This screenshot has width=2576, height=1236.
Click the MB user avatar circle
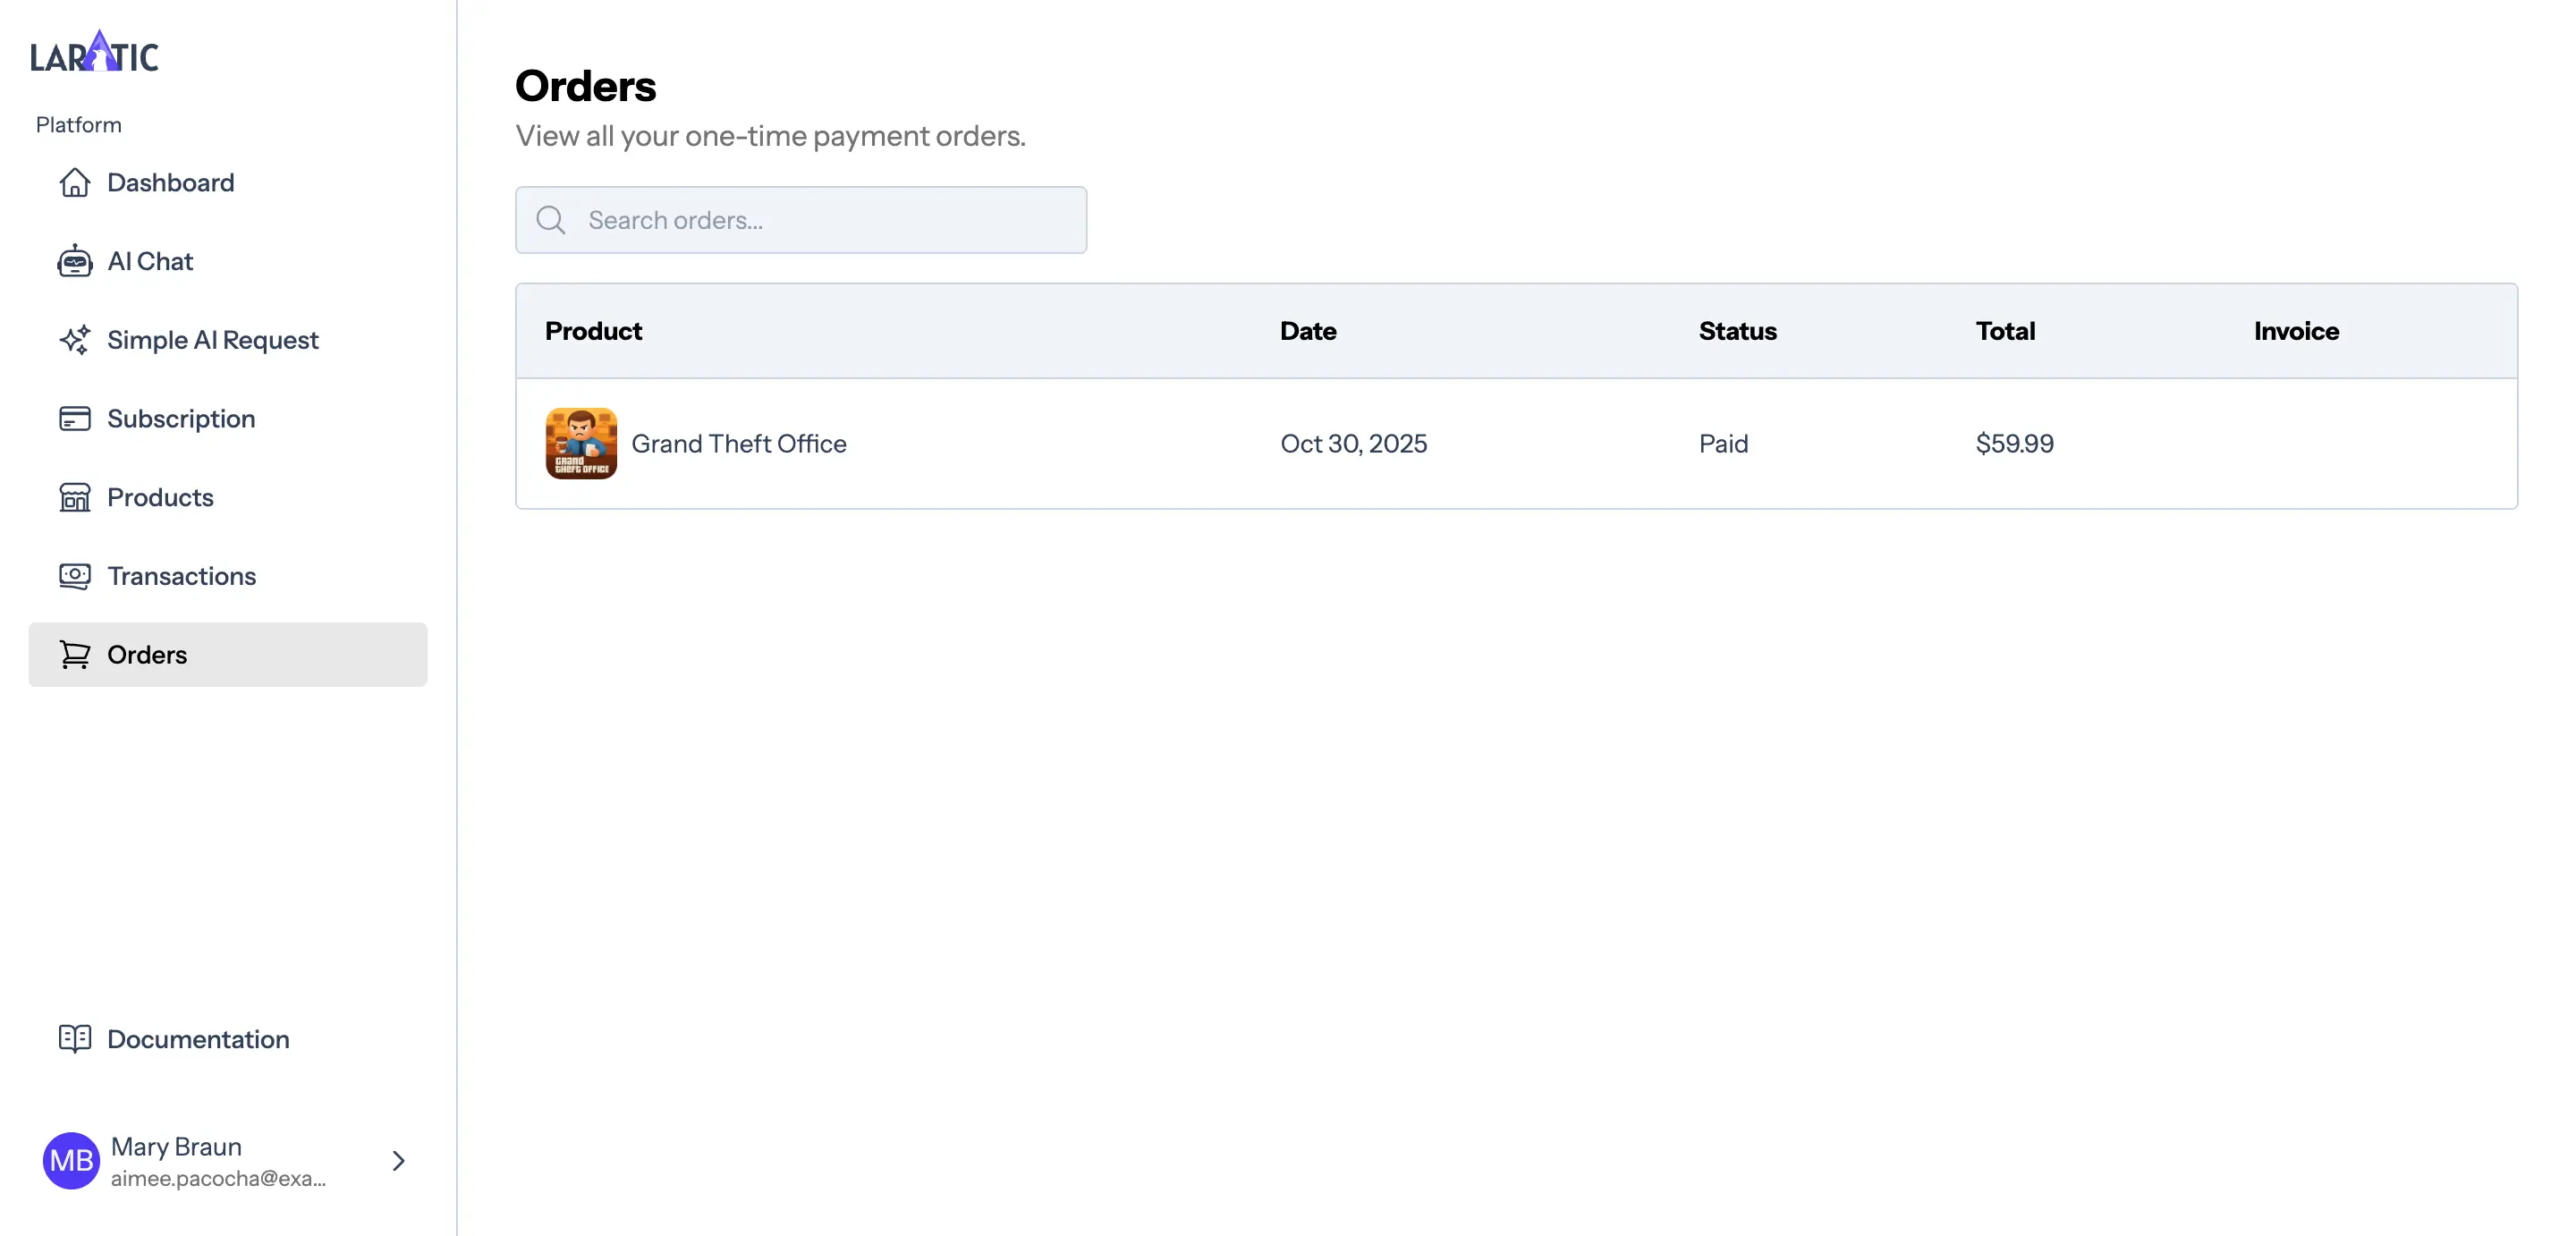[x=71, y=1160]
